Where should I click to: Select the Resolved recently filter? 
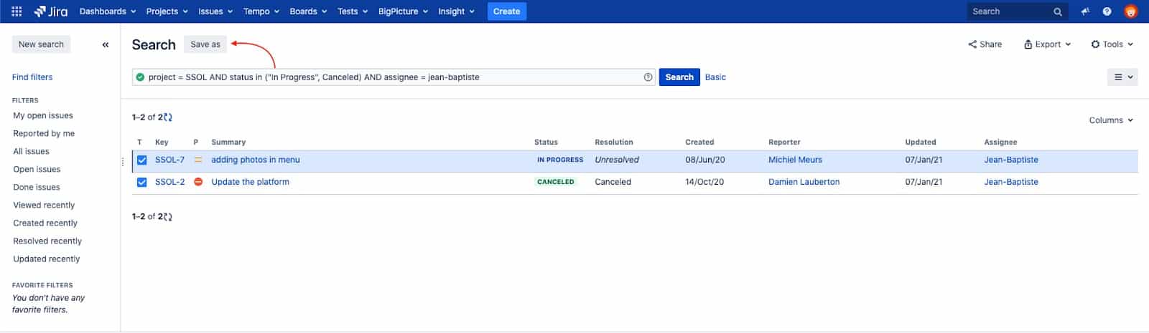pos(47,241)
